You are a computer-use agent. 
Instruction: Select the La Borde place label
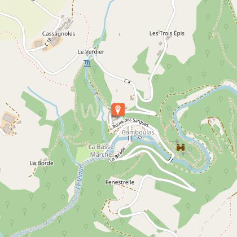tap(42, 163)
